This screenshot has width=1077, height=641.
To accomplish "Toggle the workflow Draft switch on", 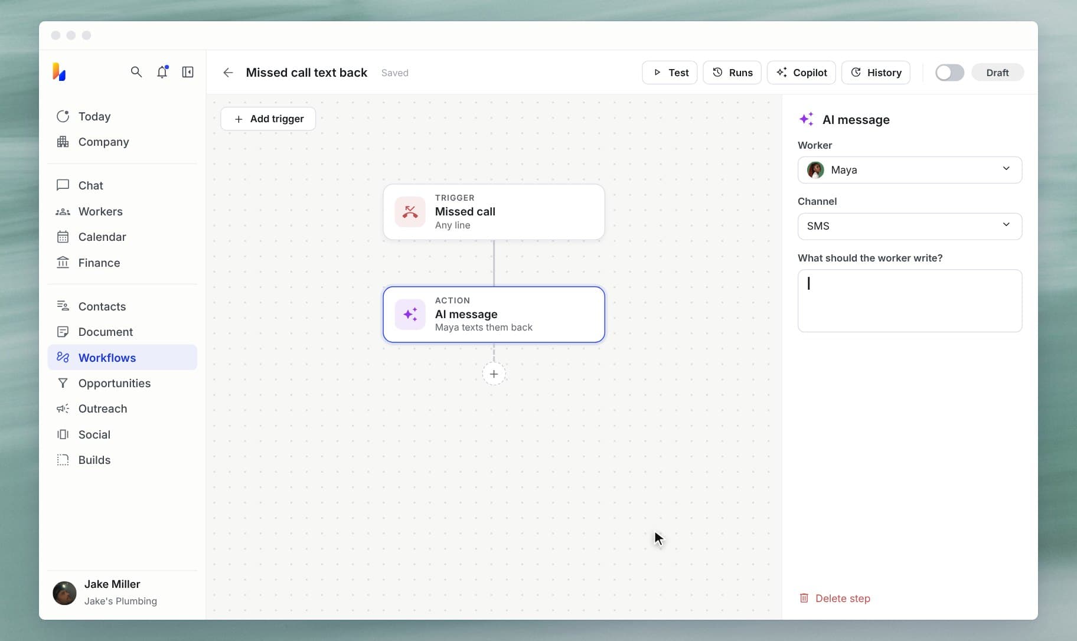I will pyautogui.click(x=949, y=73).
